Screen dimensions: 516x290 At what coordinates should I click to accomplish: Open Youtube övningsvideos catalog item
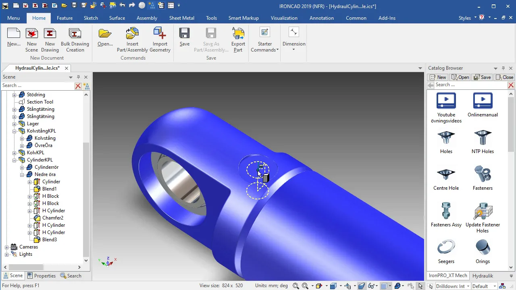[446, 108]
